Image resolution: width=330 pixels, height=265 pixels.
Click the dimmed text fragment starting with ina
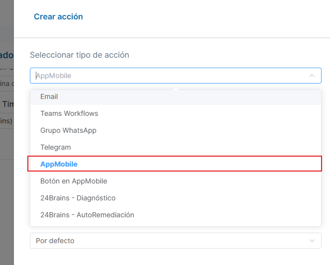[7, 84]
